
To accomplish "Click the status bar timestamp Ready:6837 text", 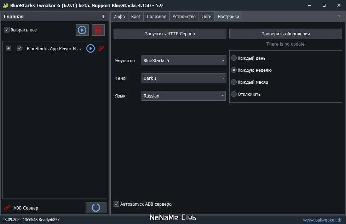I will point(31,220).
